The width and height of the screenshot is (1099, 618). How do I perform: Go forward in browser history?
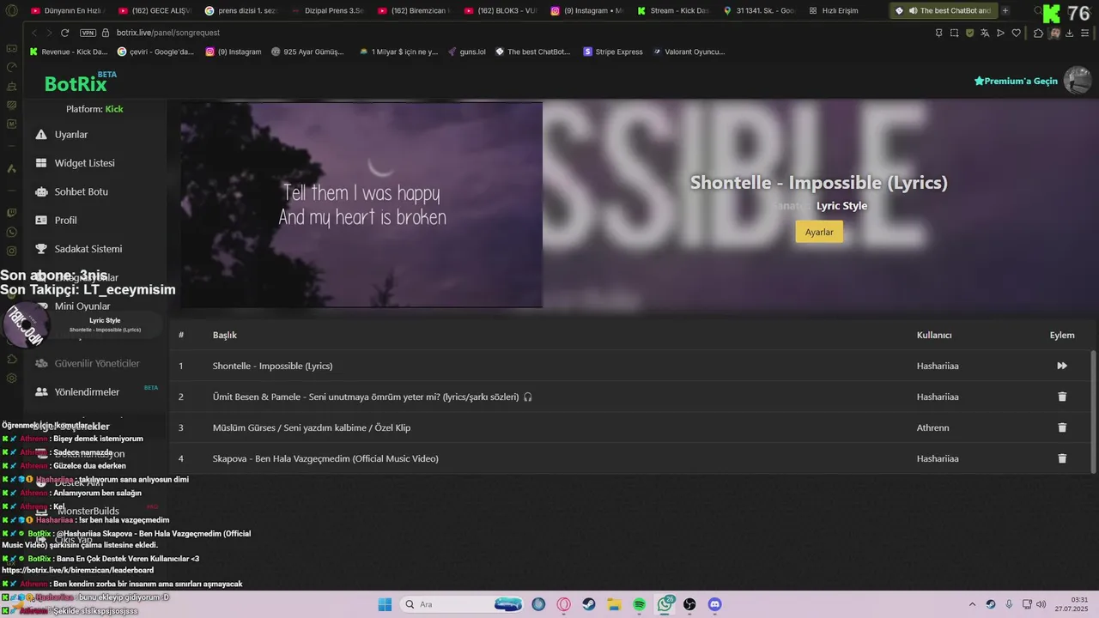pyautogui.click(x=49, y=33)
